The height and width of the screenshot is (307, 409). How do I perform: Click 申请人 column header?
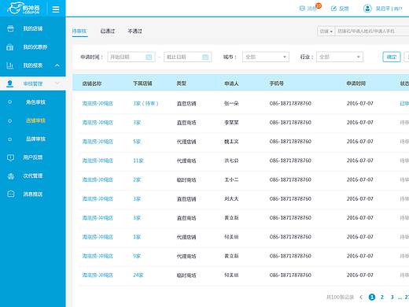[231, 83]
